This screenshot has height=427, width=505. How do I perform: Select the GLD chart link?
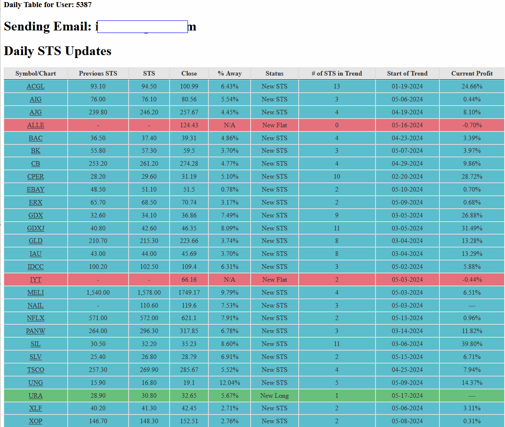[x=36, y=241]
